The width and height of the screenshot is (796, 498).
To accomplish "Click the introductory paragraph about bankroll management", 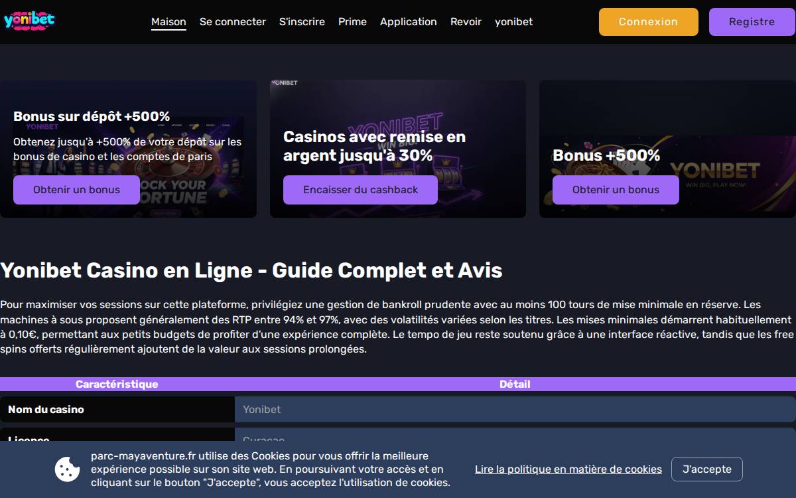I will [398, 327].
